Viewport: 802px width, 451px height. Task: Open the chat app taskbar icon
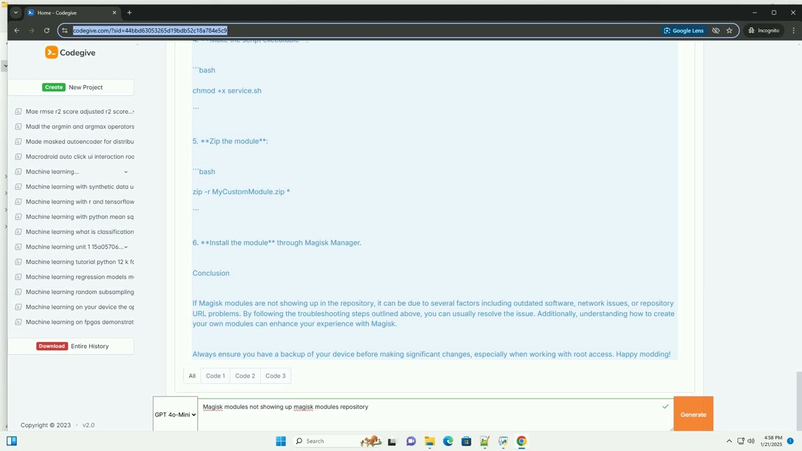411,441
